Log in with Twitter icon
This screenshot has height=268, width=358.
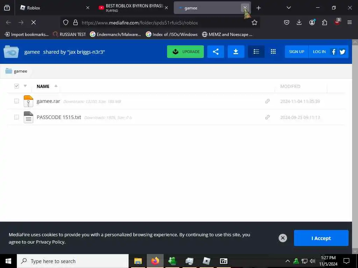[x=342, y=52]
